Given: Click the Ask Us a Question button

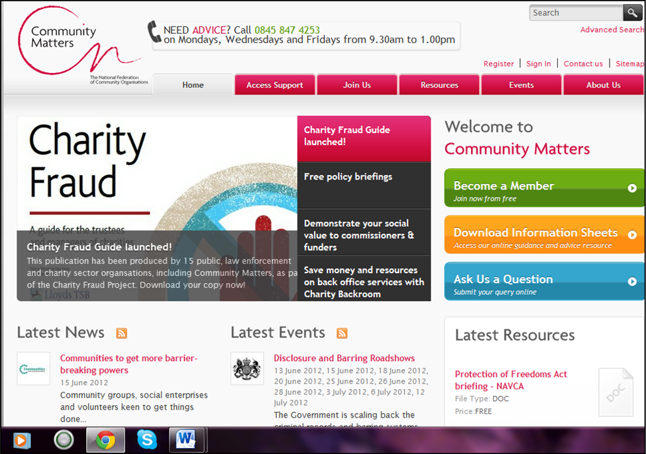Looking at the screenshot, I should [544, 281].
